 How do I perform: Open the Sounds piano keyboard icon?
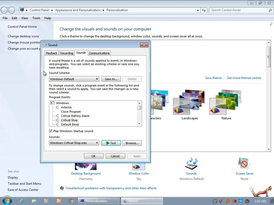191,163
